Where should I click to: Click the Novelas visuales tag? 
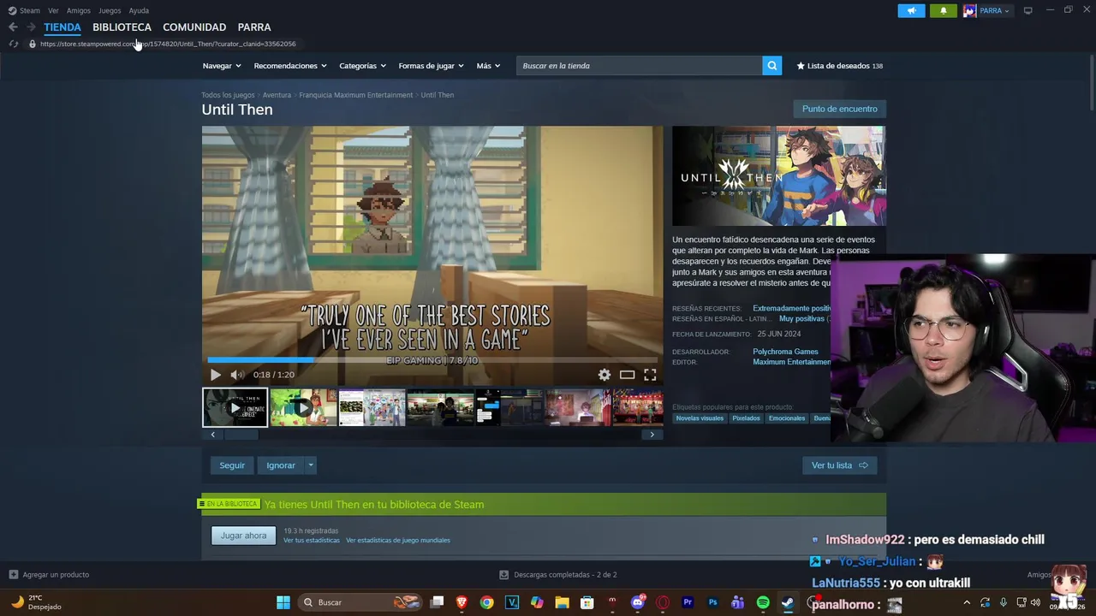(700, 418)
